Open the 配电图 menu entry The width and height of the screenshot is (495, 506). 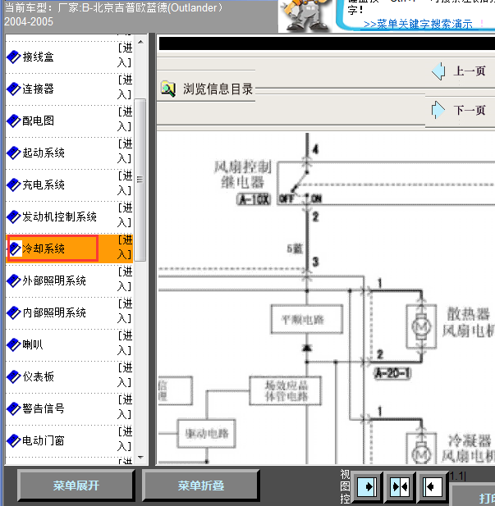point(38,121)
